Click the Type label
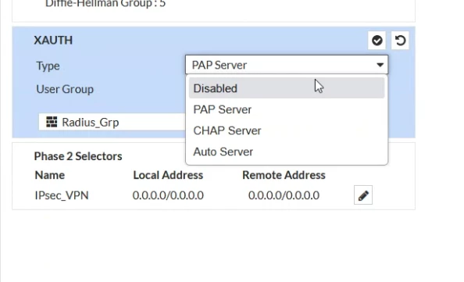Screen dimensions: 464x282 click(x=48, y=66)
